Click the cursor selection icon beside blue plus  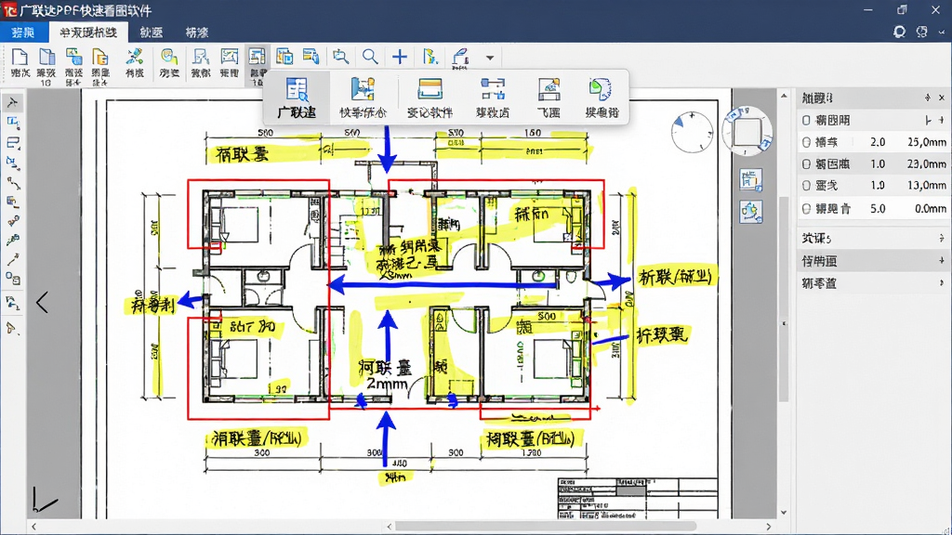tap(430, 57)
